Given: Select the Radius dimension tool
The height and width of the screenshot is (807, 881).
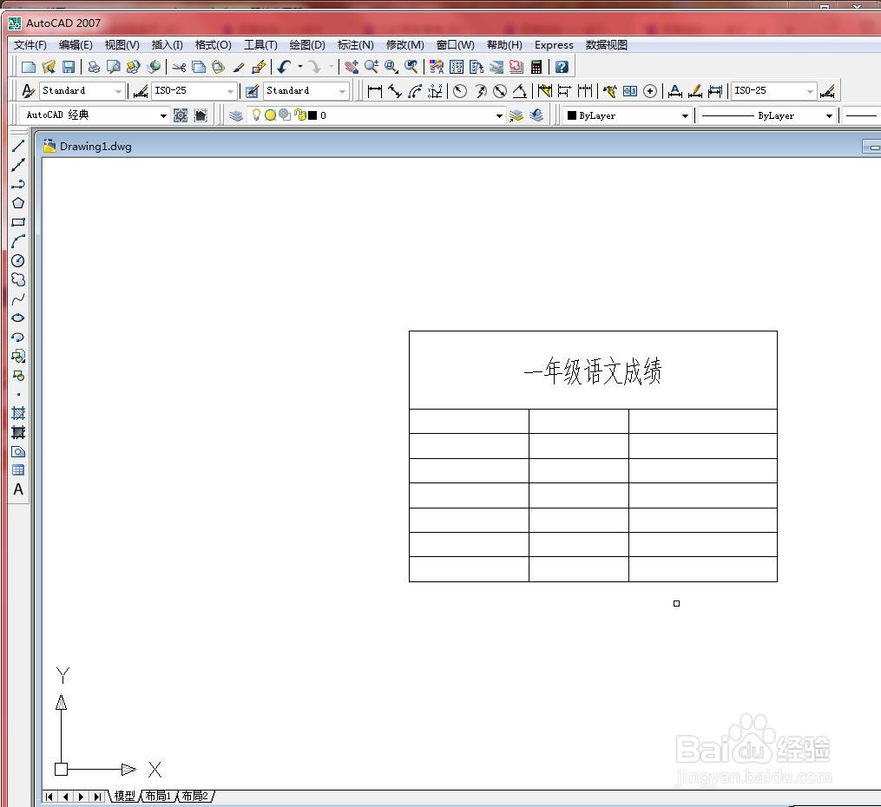Looking at the screenshot, I should click(460, 91).
